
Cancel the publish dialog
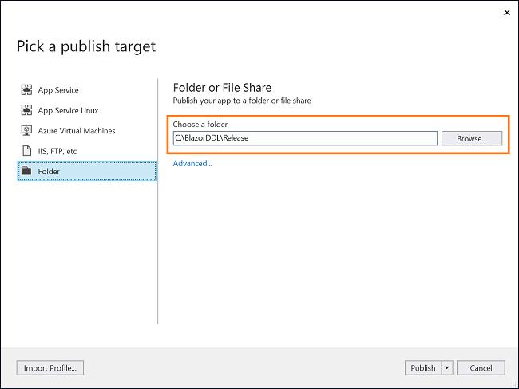pos(481,367)
